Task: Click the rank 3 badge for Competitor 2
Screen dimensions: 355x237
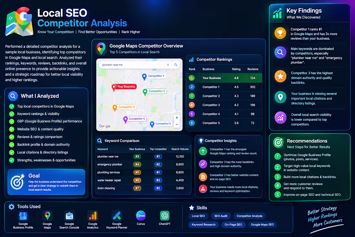Action: (191, 96)
